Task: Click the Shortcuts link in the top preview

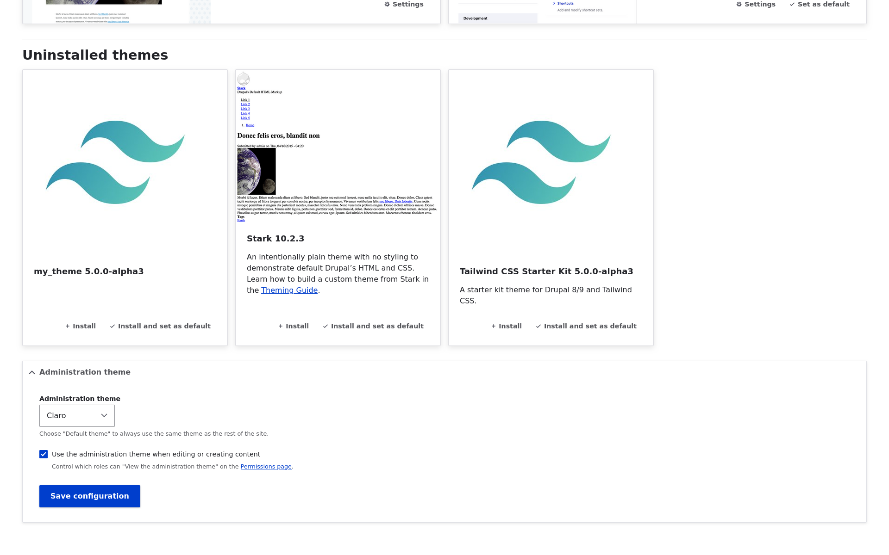Action: pyautogui.click(x=565, y=3)
